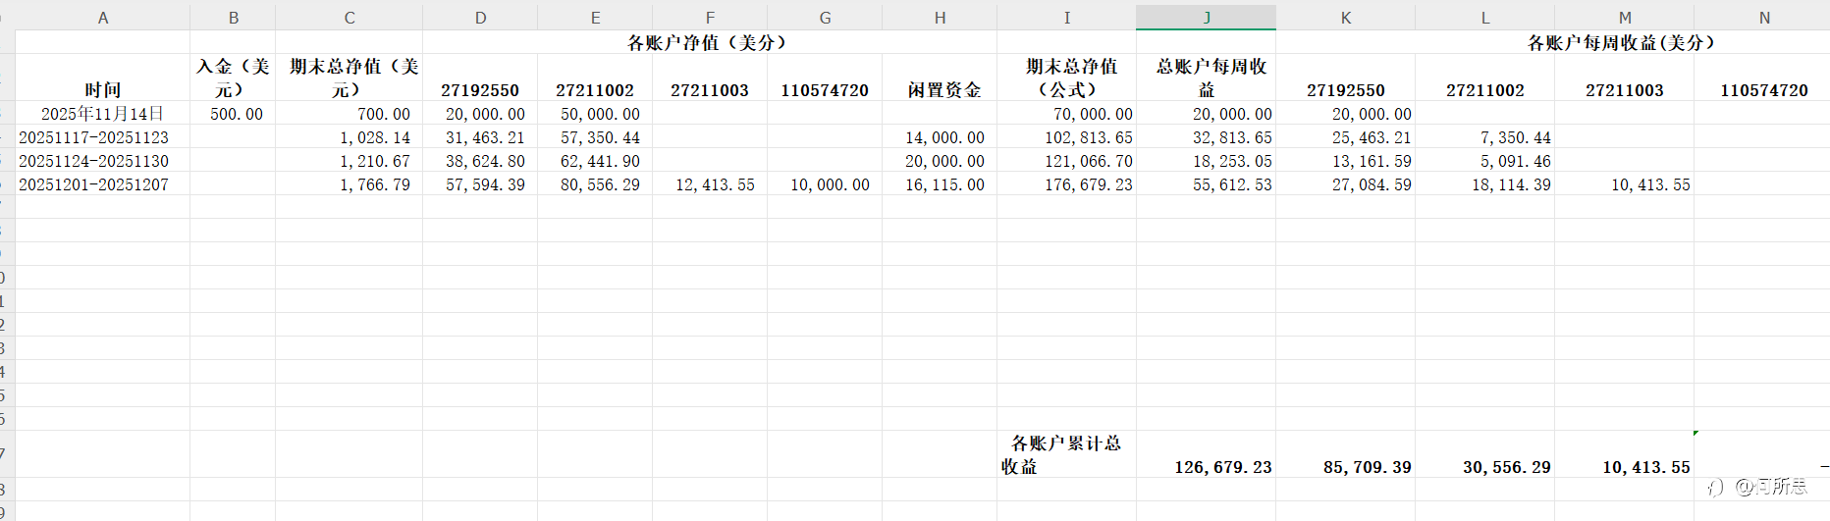Click the cumulative total 126,679.23
The height and width of the screenshot is (521, 1830).
pyautogui.click(x=1207, y=454)
